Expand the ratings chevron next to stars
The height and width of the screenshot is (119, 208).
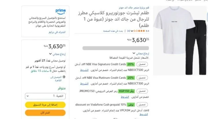click(132, 31)
